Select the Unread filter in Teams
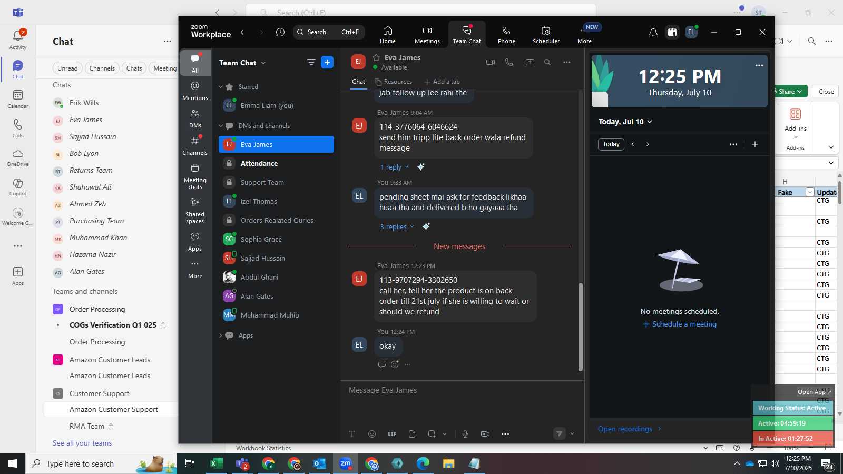 pos(67,68)
